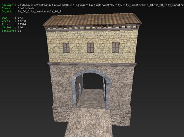Click the blue pivot marker inside the archway
The width and height of the screenshot is (184, 137).
92,95
